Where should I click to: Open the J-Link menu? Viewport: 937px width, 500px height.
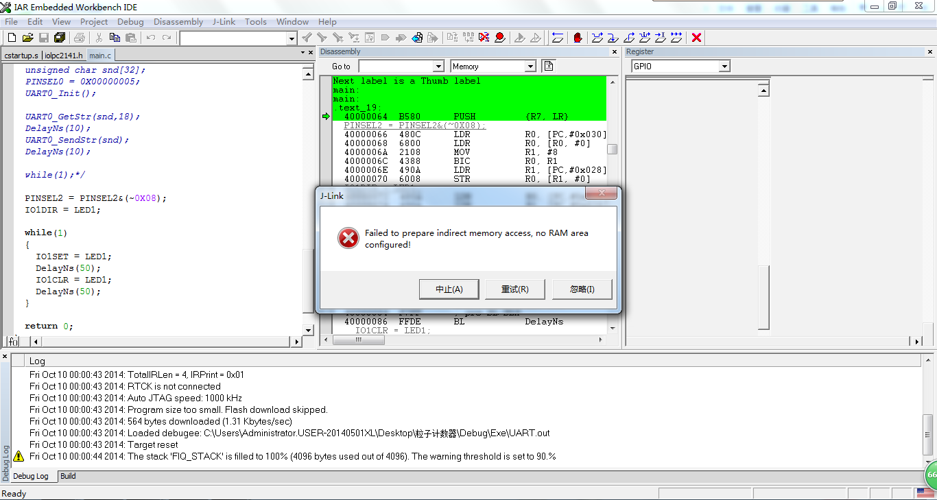pos(224,21)
